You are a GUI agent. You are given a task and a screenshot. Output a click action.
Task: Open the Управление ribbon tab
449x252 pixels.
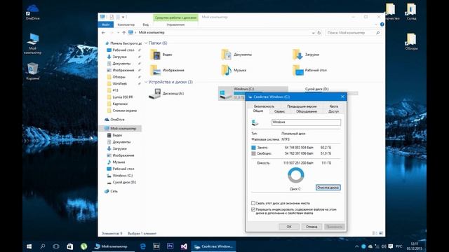point(175,24)
